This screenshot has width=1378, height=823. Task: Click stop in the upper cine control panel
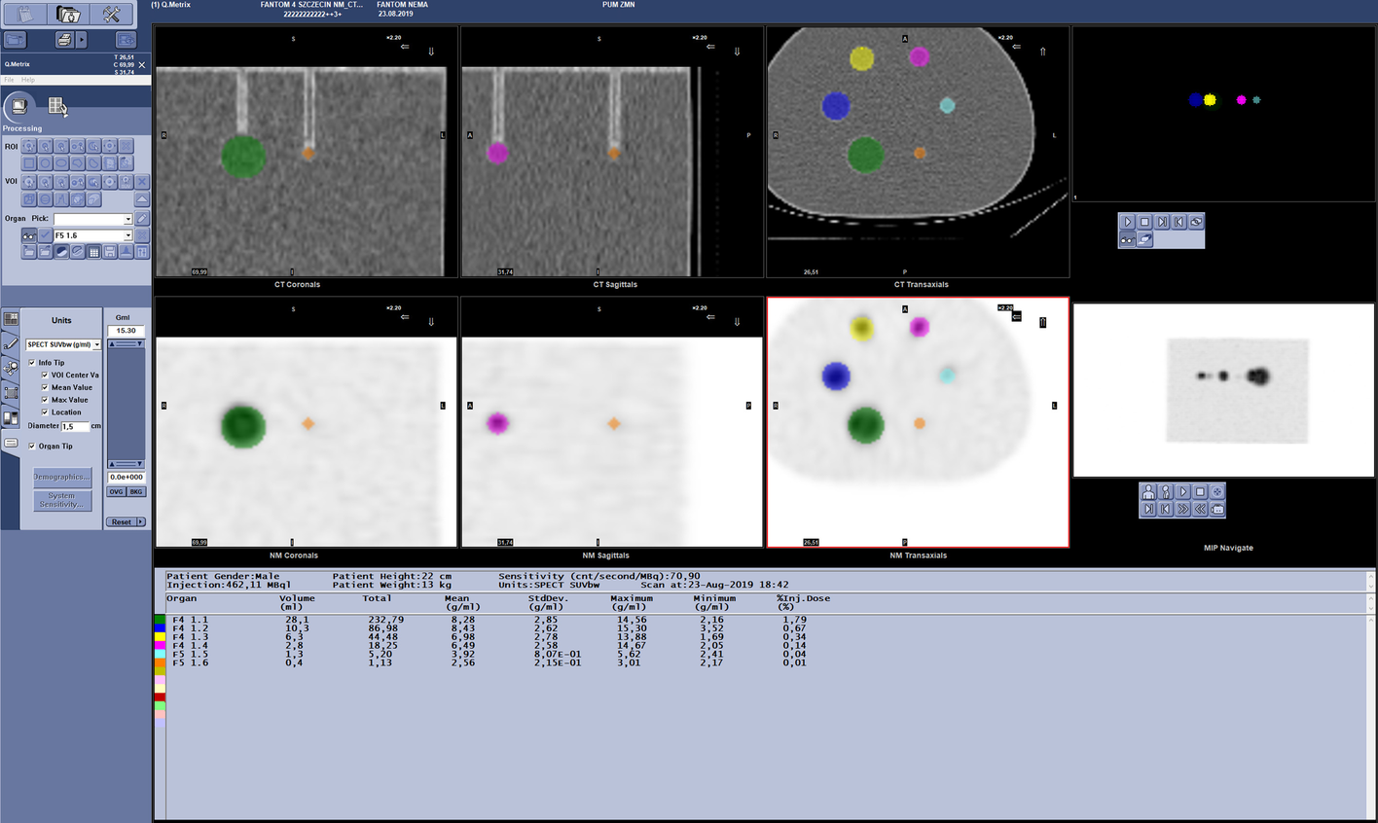(x=1145, y=222)
